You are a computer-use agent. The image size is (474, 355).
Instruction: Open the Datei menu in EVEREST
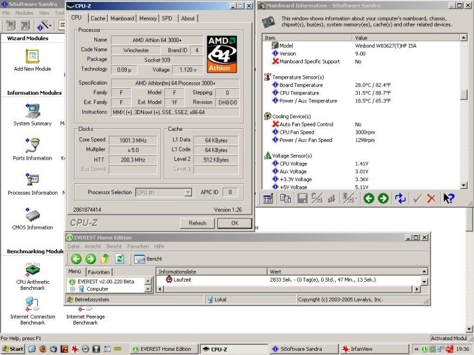(x=73, y=246)
